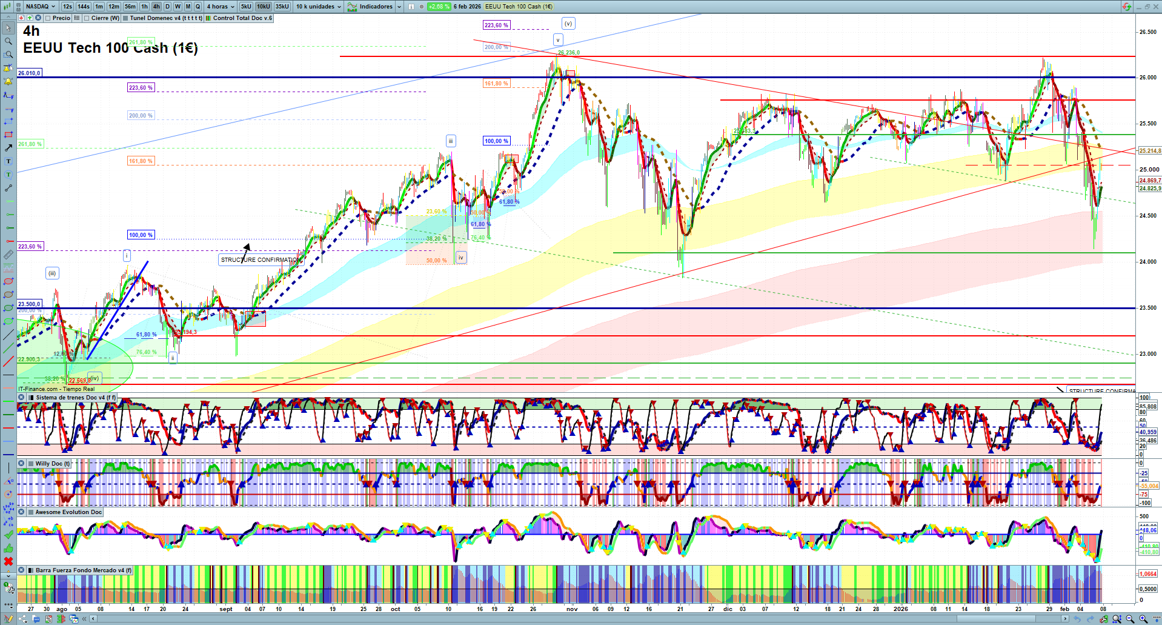Screen dimensions: 1162x625
Task: Click the Control Total Doc v.6 color stripes
Action: click(x=208, y=18)
